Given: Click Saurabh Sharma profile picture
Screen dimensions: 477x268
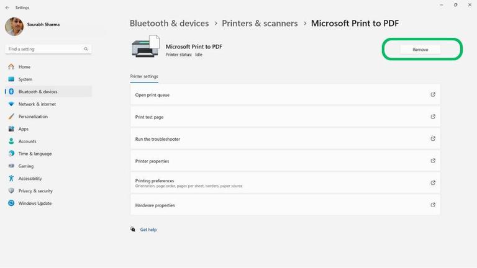Looking at the screenshot, I should click(x=14, y=27).
